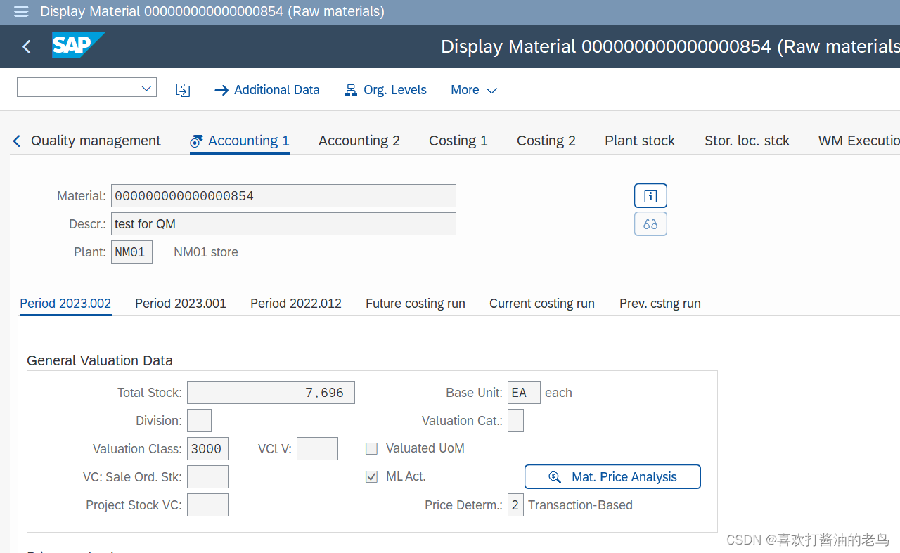The height and width of the screenshot is (553, 900).
Task: Open the command field dropdown
Action: click(x=146, y=87)
